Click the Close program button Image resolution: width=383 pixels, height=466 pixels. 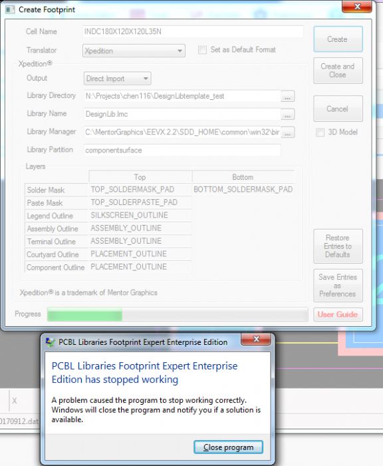(228, 447)
